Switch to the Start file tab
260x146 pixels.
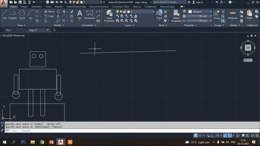[8, 30]
